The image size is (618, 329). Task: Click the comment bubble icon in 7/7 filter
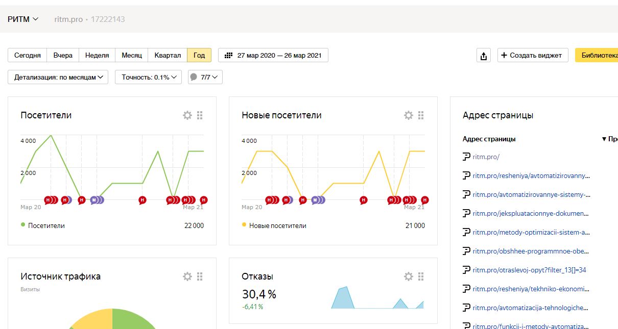(x=194, y=78)
